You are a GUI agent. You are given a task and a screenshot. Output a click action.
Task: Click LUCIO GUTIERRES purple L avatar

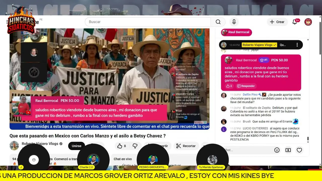(x=224, y=129)
